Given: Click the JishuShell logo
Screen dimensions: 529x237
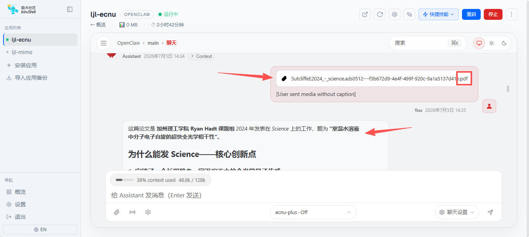Looking at the screenshot, I should point(22,9).
